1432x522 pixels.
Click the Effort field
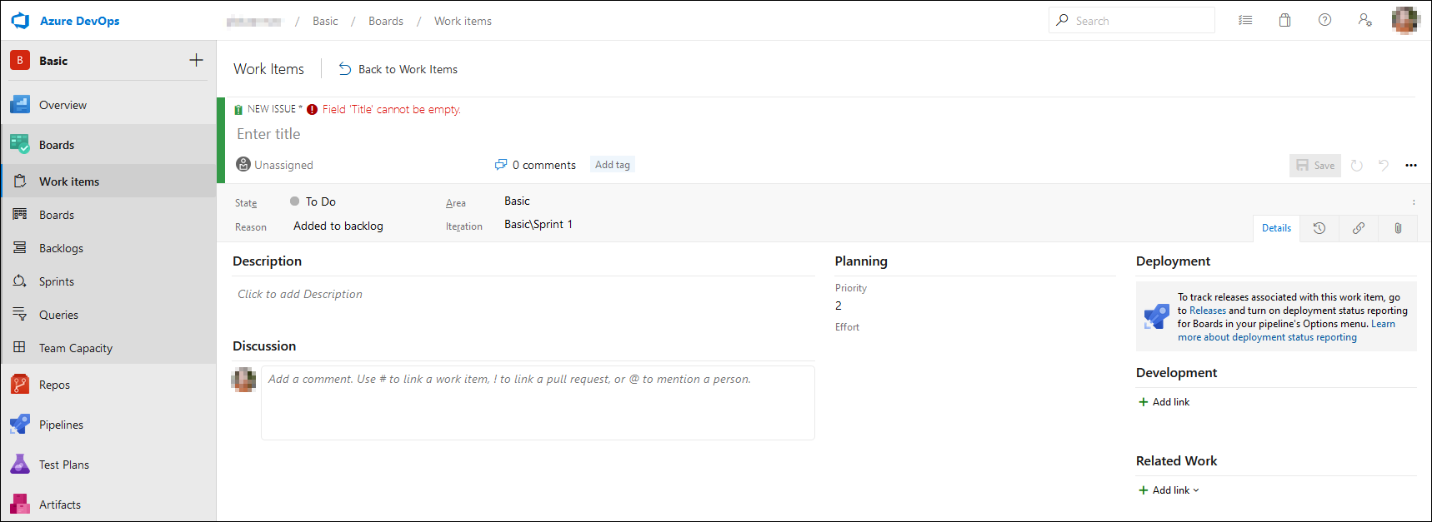pyautogui.click(x=847, y=327)
